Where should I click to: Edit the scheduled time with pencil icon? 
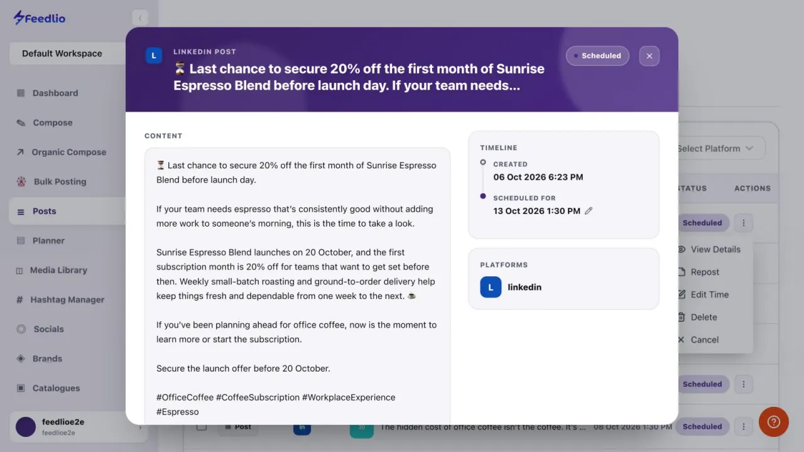(589, 211)
